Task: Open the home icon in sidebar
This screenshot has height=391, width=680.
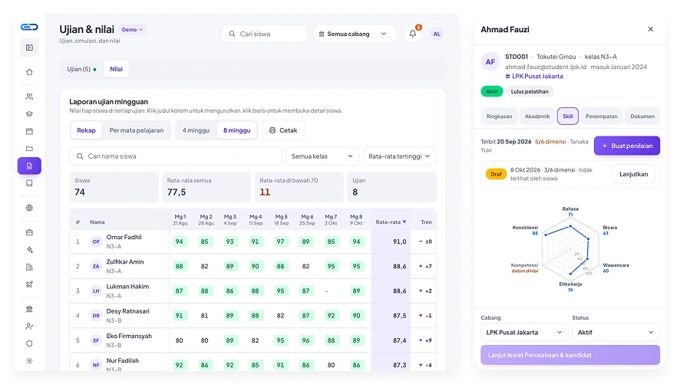Action: (x=29, y=72)
